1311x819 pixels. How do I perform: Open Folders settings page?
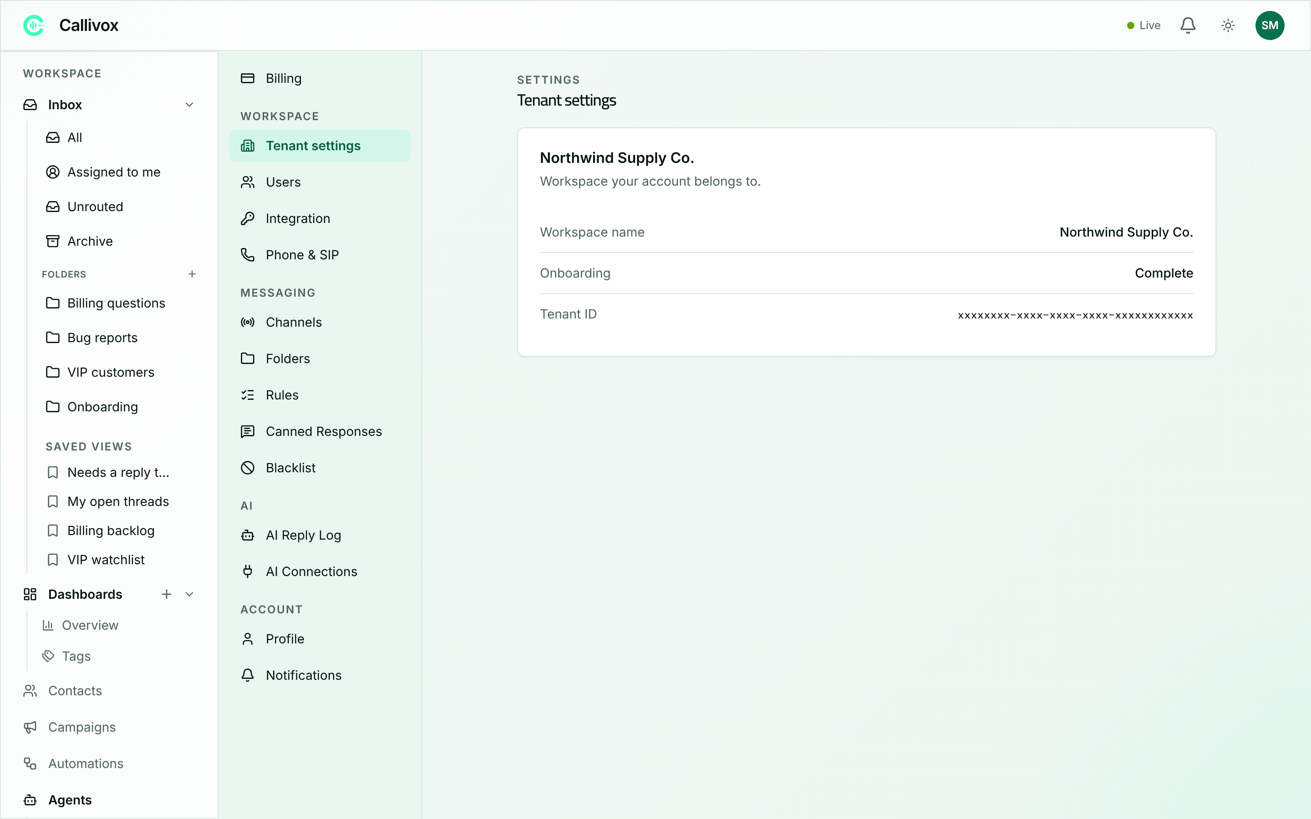click(320, 359)
